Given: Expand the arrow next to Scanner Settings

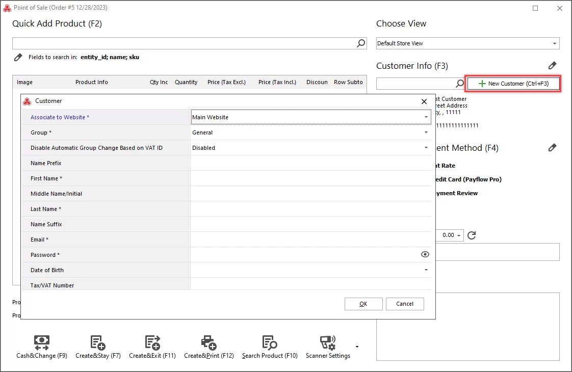Looking at the screenshot, I should (x=357, y=347).
